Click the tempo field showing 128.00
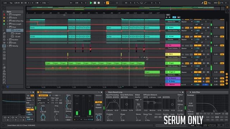 point(17,3)
